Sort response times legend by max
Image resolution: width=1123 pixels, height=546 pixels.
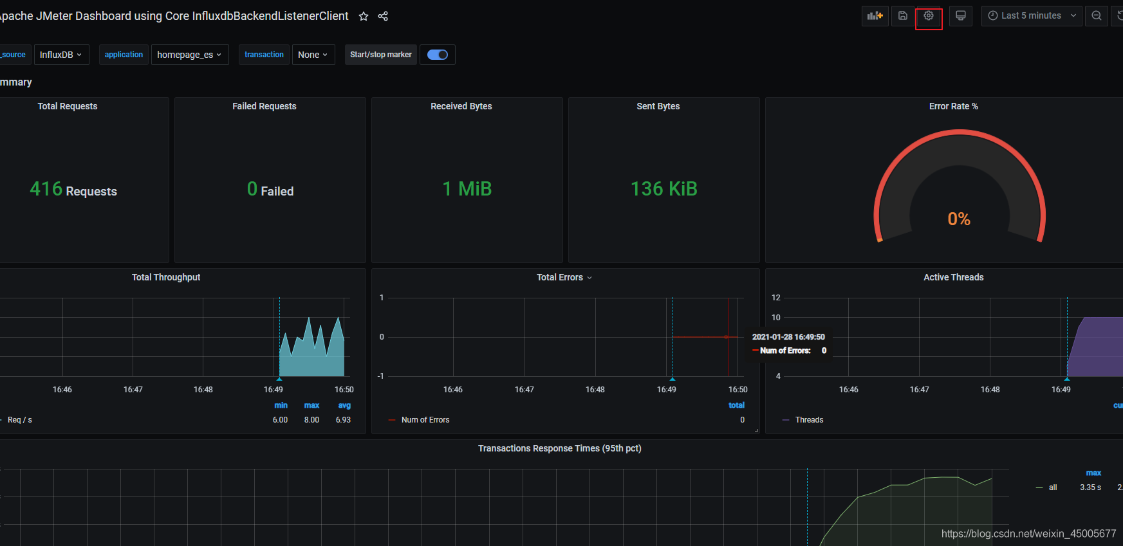pos(1093,473)
